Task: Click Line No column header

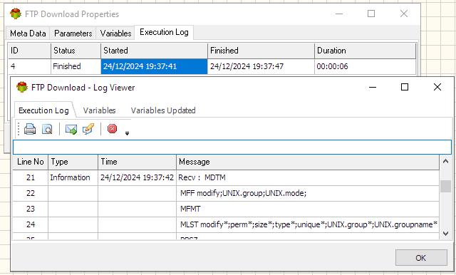Action: [x=30, y=162]
